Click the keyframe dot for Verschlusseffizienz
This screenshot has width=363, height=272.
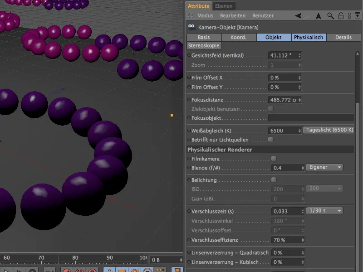pos(189,240)
